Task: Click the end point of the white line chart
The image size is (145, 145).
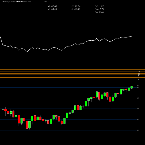Action: pyautogui.click(x=131, y=36)
